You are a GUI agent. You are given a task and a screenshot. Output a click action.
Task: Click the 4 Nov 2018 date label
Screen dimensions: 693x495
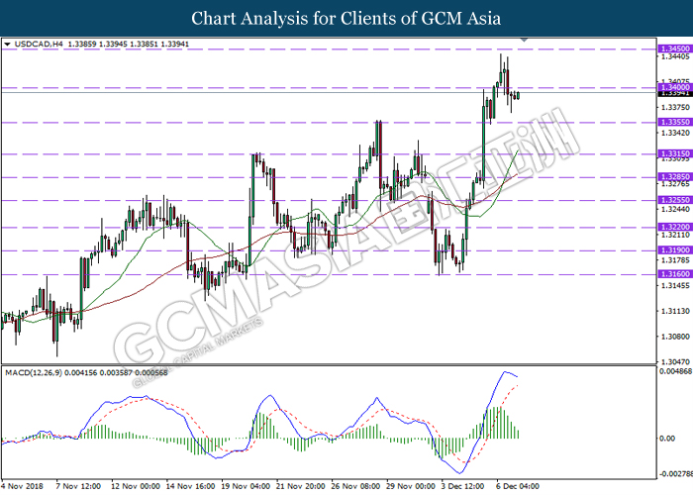23,486
